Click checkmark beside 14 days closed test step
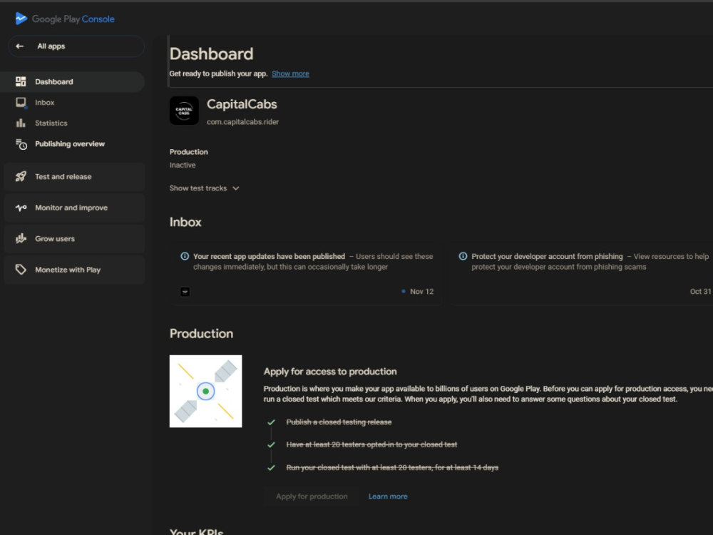 [272, 468]
